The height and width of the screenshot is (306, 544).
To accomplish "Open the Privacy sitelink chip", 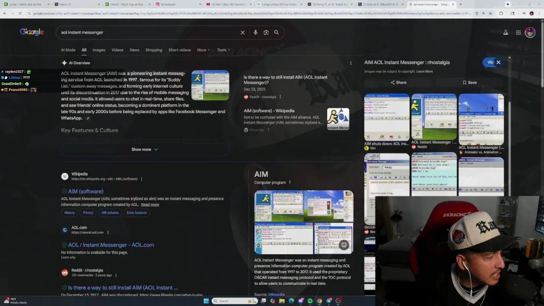I will tap(88, 213).
